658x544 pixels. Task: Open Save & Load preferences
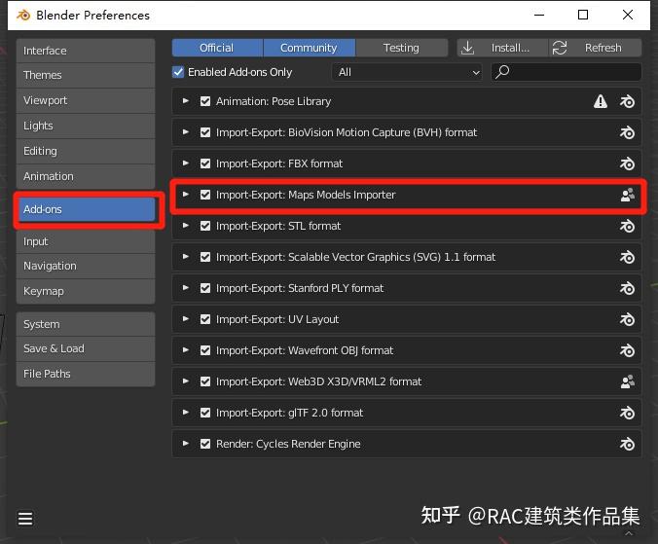point(86,349)
